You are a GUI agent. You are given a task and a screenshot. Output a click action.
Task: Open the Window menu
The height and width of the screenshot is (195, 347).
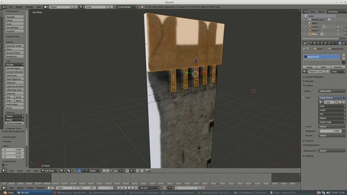[x=29, y=7]
